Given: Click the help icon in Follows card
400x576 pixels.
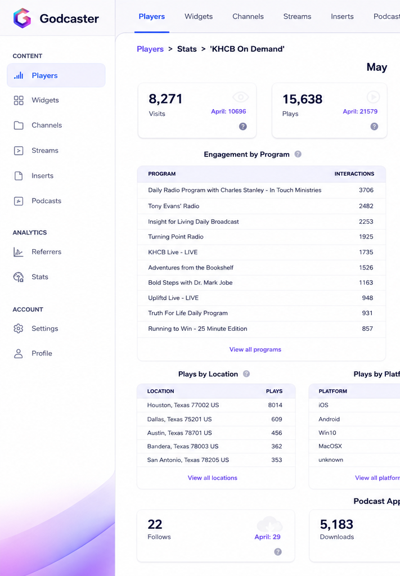Looking at the screenshot, I should click(278, 552).
